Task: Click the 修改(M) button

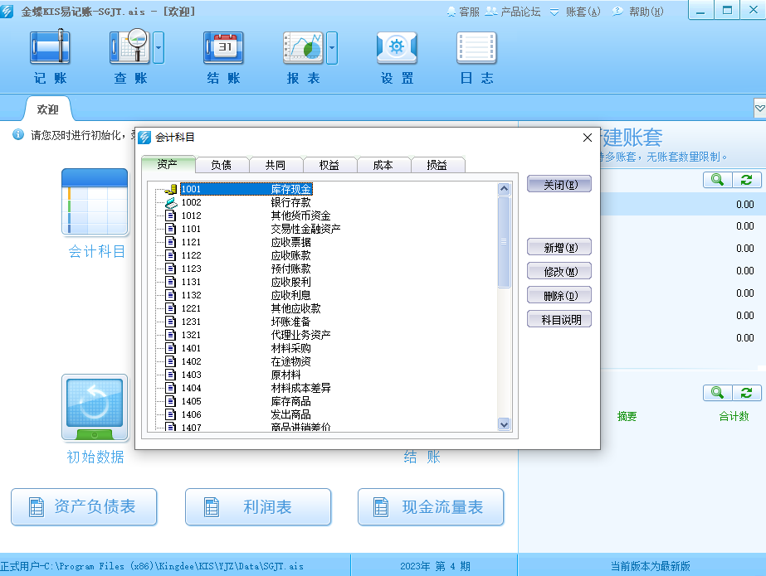Action: [559, 271]
